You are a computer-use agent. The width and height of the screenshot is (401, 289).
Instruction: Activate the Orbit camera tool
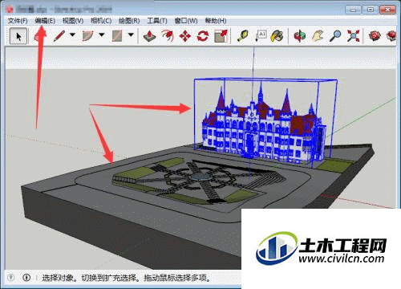(300, 36)
